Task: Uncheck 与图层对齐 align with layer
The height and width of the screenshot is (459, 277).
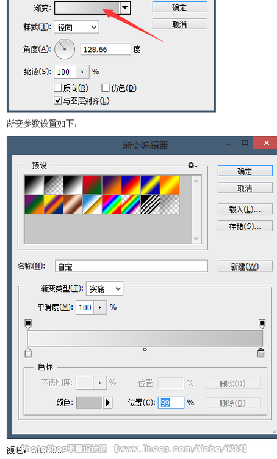Action: click(58, 101)
